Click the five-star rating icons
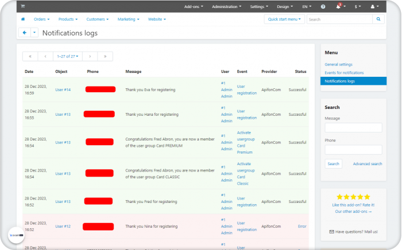The height and width of the screenshot is (250, 402). coord(353,197)
